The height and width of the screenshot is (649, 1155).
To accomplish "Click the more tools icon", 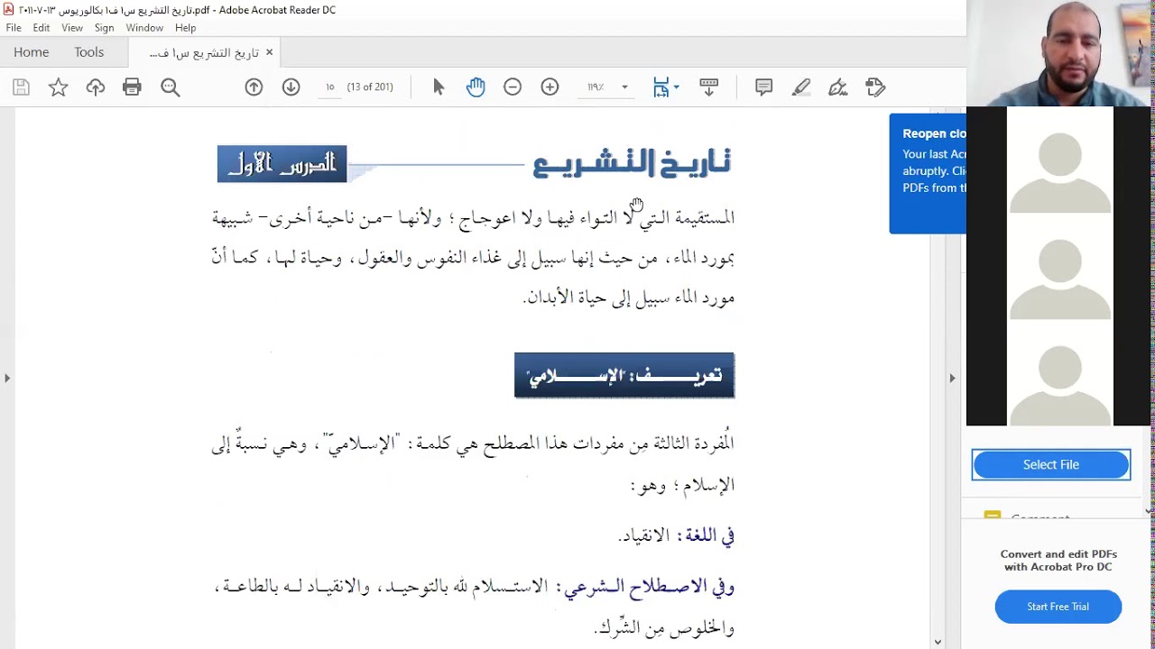I will (875, 87).
